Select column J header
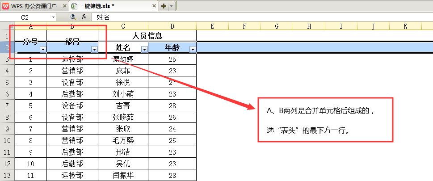 pos(374,26)
